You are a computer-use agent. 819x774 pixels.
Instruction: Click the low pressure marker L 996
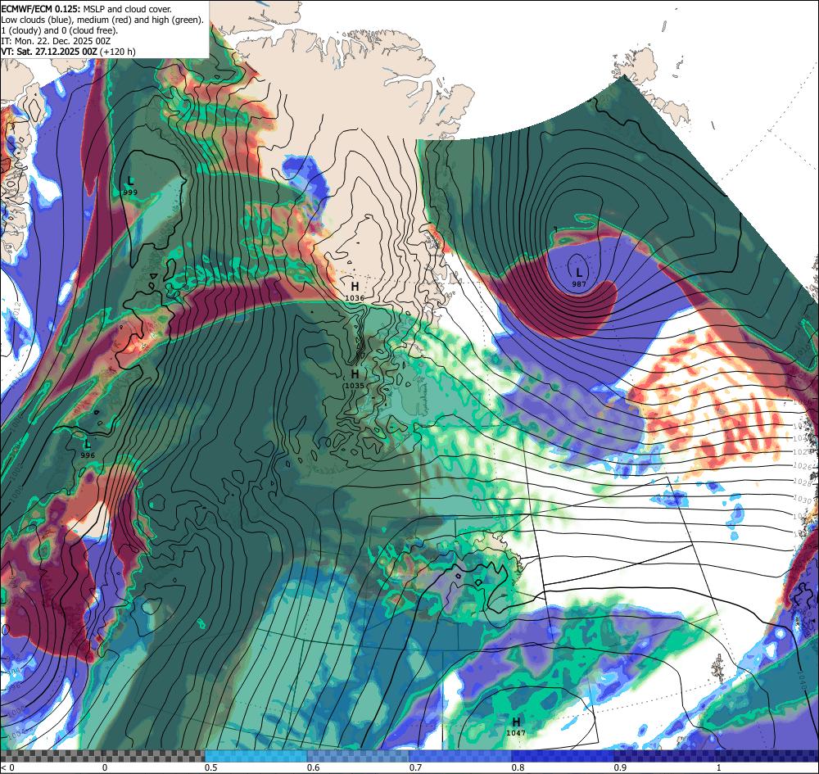tap(88, 449)
